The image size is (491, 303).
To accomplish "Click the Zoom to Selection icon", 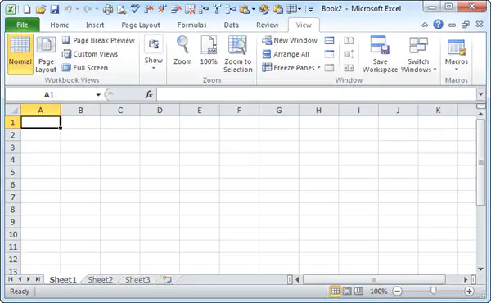I will click(237, 45).
